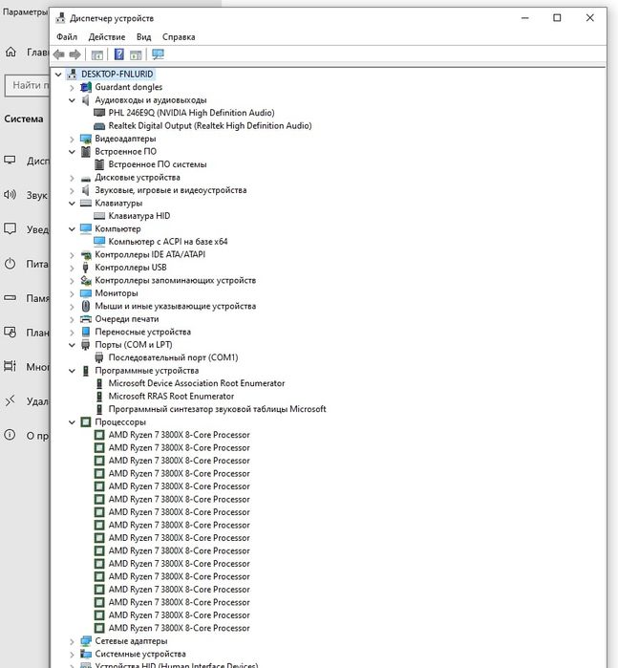Viewport: 618px width, 668px height.
Task: Click the Мониторы category icon
Action: pos(86,293)
